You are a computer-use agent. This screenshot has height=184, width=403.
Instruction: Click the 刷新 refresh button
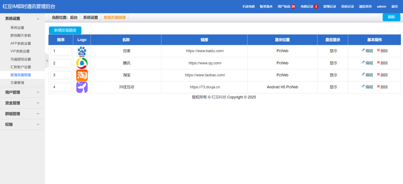[391, 17]
